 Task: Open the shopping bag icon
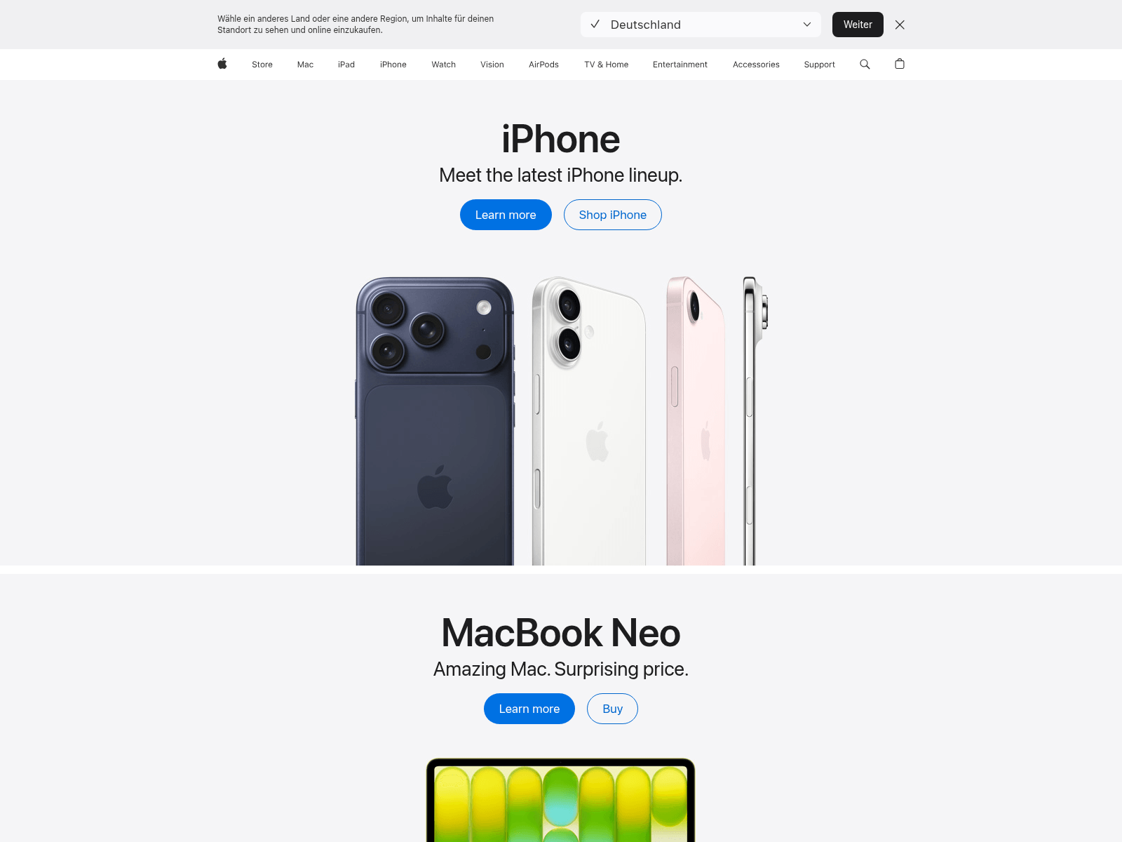900,64
